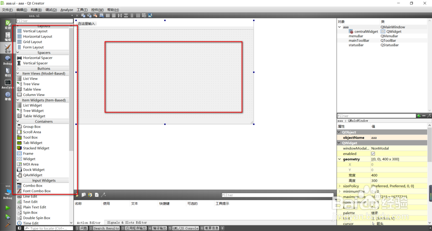Open the 1 问题 Issues output pane
The width and height of the screenshot is (432, 231).
point(82,228)
